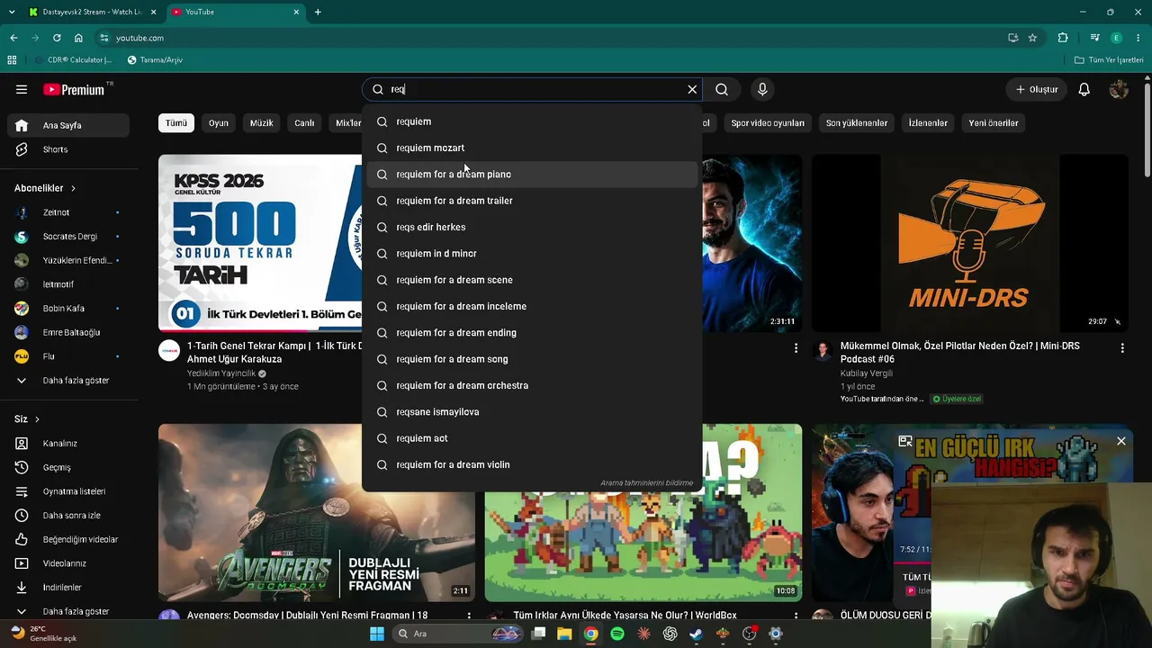The height and width of the screenshot is (648, 1152).
Task: Open the CDR Calculator bookmark
Action: click(x=72, y=60)
